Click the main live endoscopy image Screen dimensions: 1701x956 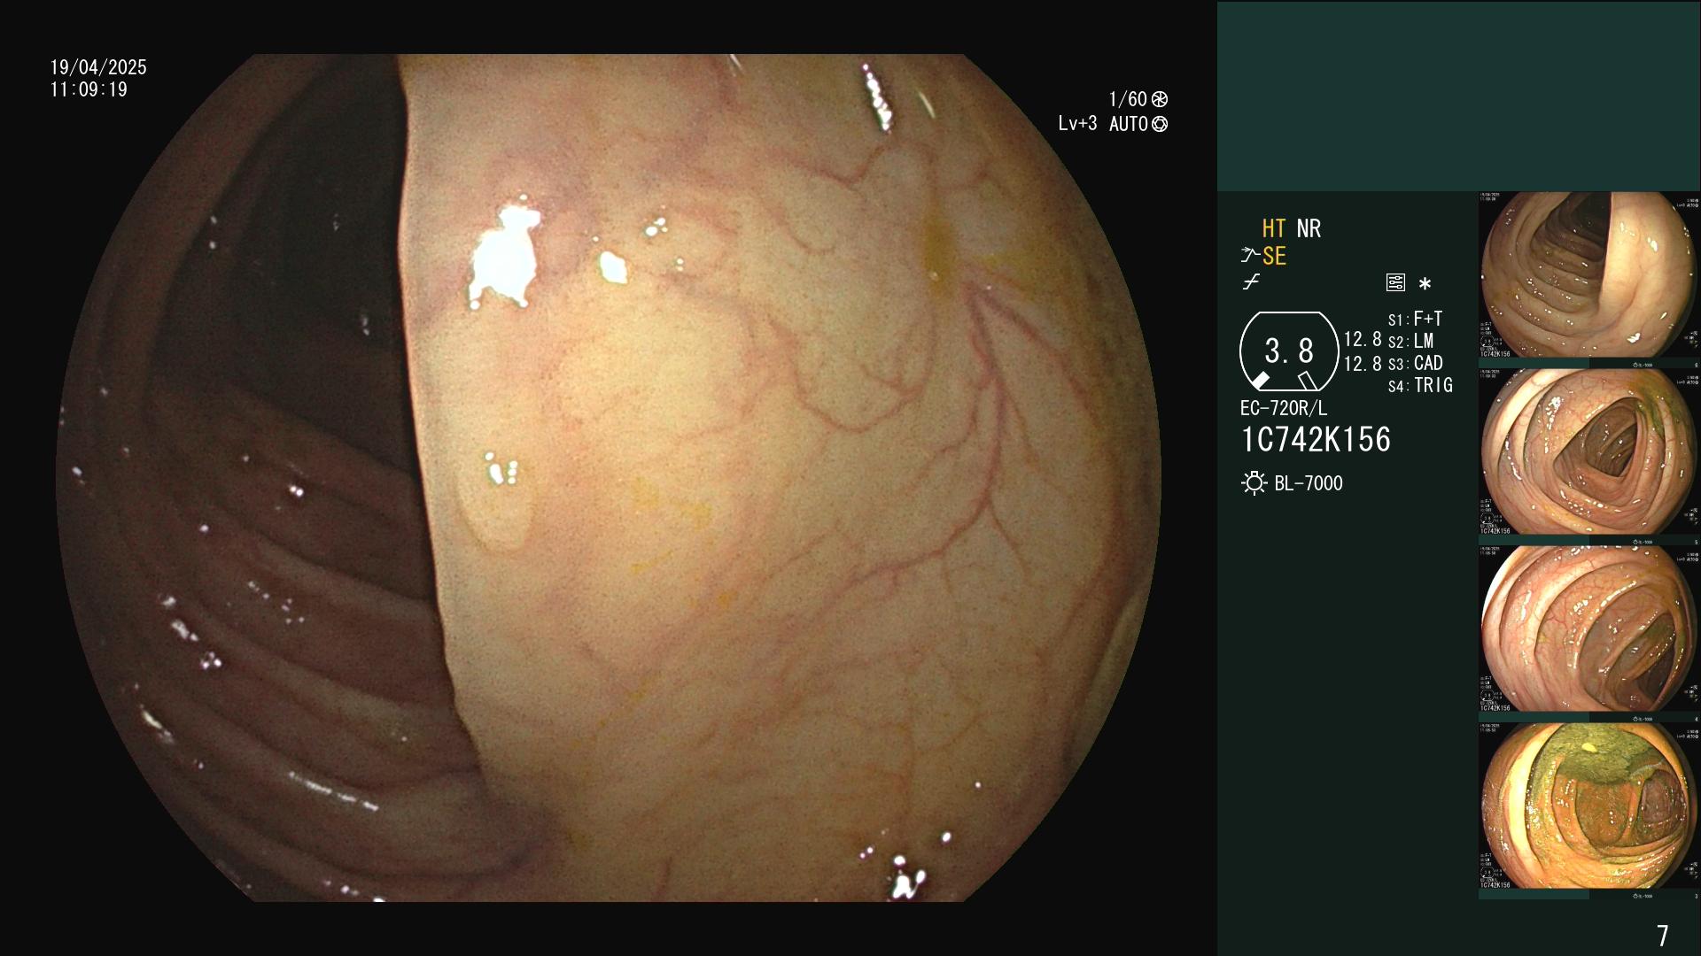(609, 478)
